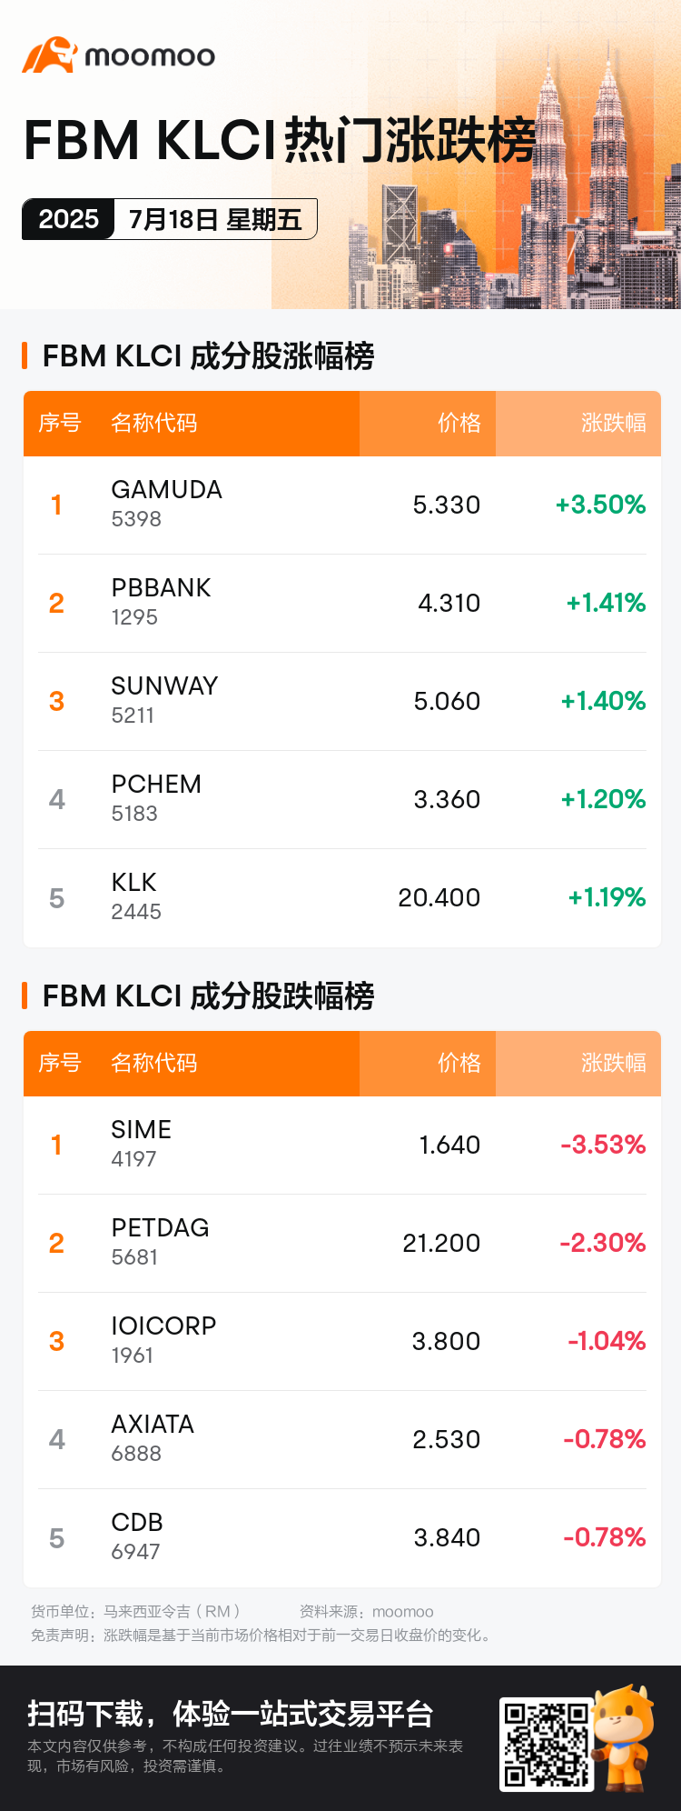Click the AXIATA -0.78% change value

pos(605,1439)
